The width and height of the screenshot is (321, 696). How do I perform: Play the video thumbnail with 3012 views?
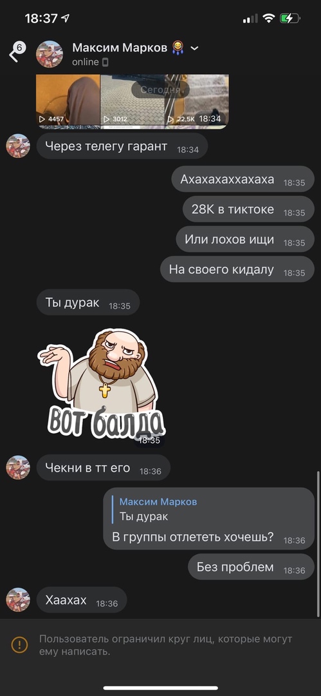click(133, 101)
